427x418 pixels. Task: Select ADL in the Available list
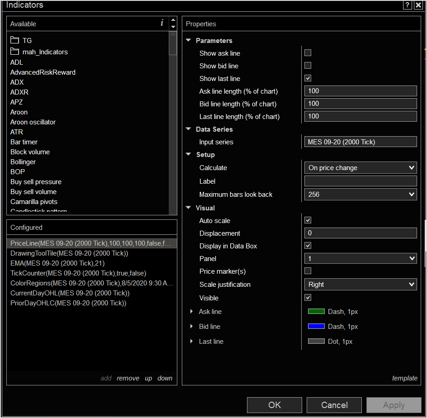click(17, 62)
